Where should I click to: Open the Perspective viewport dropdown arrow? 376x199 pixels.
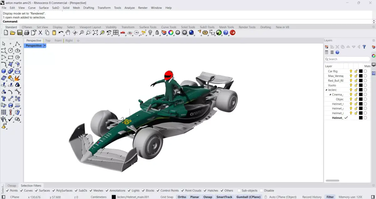[x=45, y=46]
